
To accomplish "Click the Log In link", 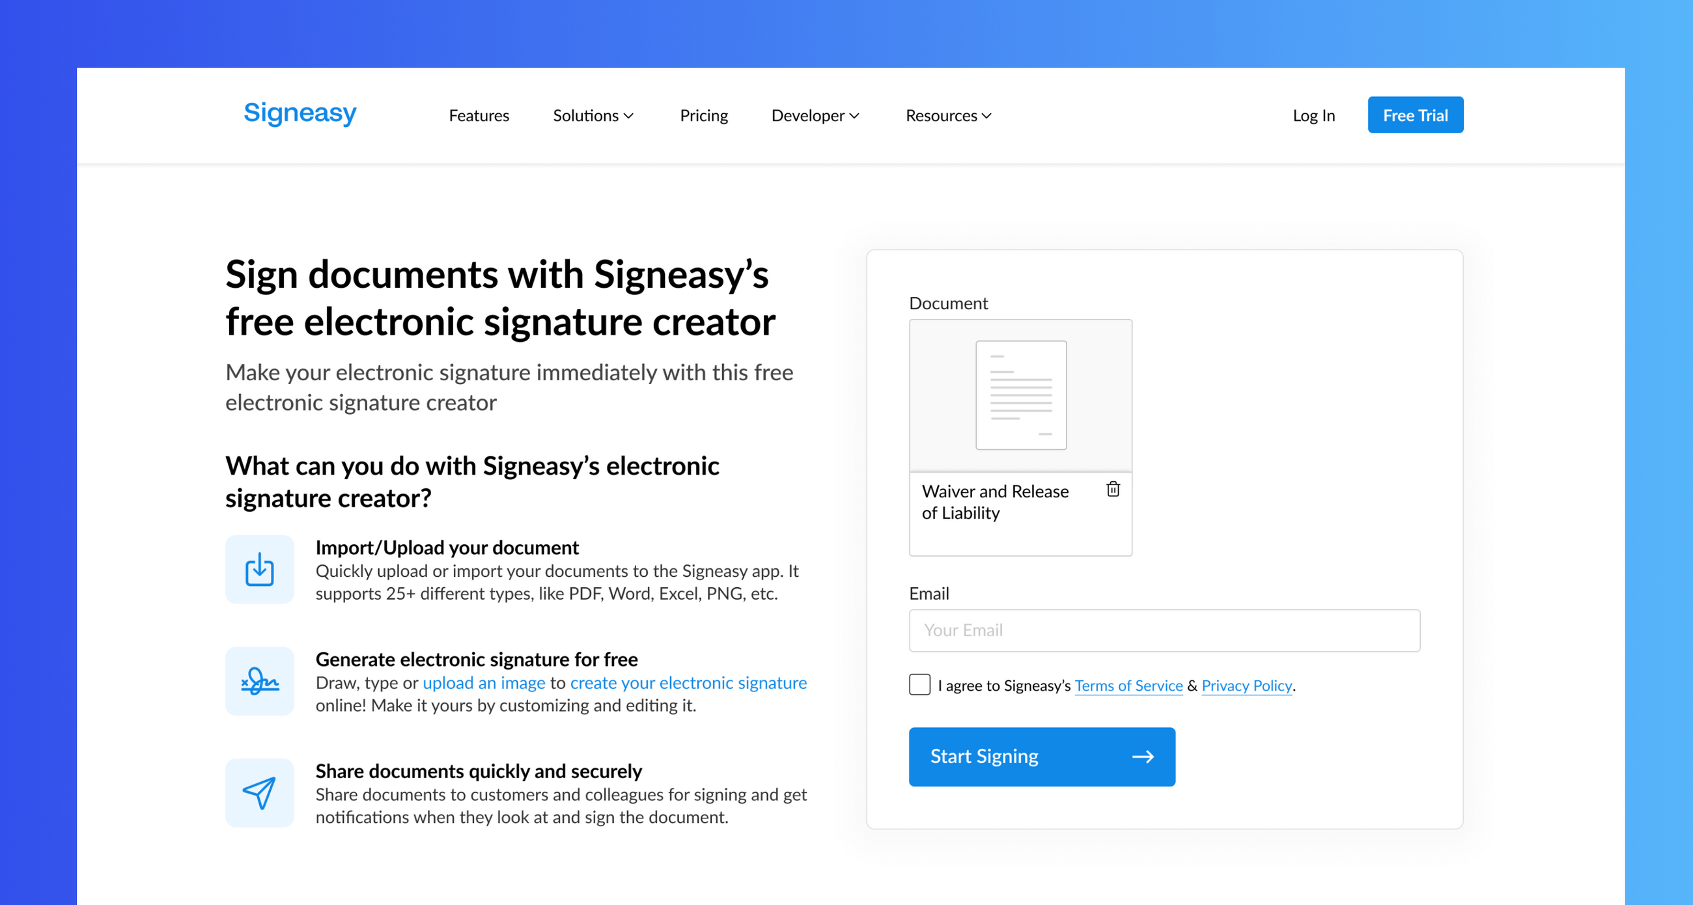I will tap(1313, 115).
